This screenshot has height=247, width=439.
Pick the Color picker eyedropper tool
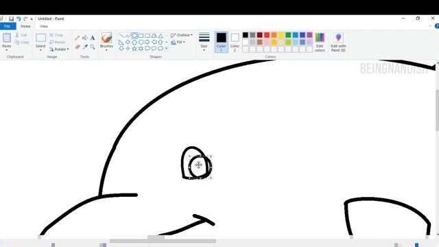tap(85, 47)
